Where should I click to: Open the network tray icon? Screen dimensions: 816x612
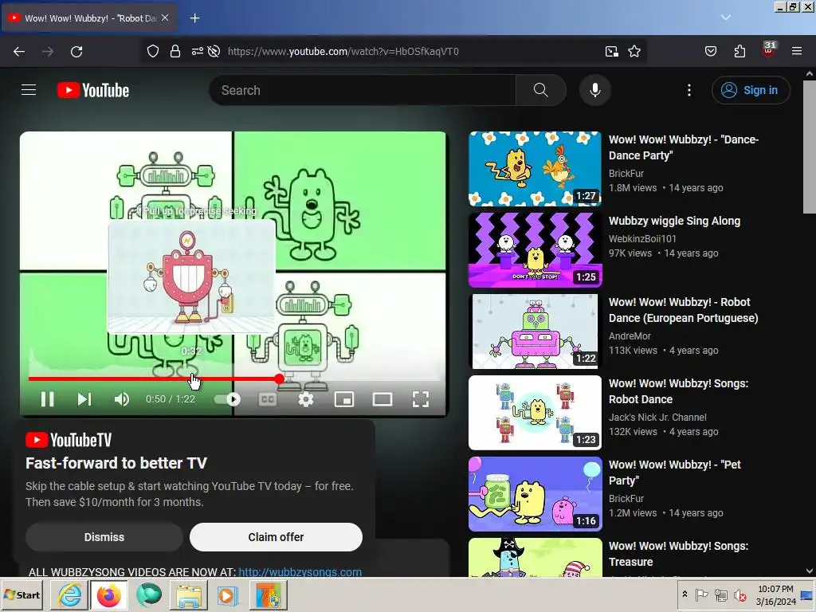720,594
